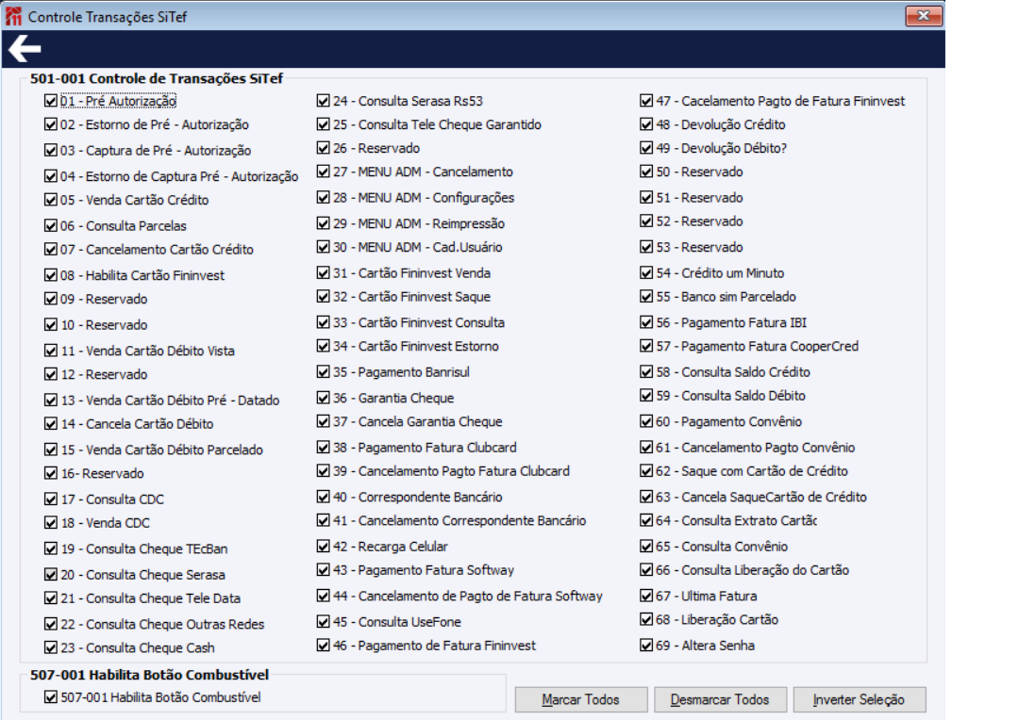Screen dimensions: 1019x720
Task: Disable 31 - Cartão Fininvest Venda
Action: coord(323,272)
